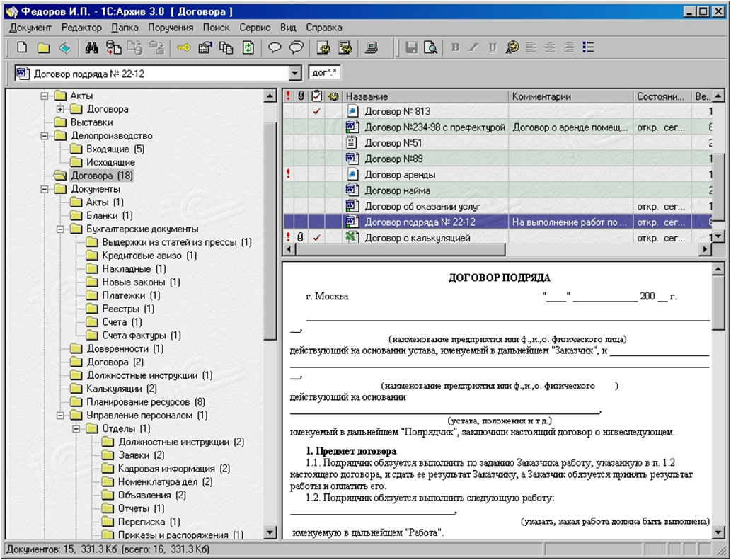This screenshot has height=560, width=731.
Task: Open the Редактор menu
Action: tap(81, 28)
